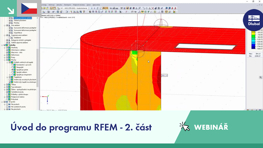The height and width of the screenshot is (148, 263).
Task: Uncheck the Oblasti působení checkbox
Action: pos(10,21)
